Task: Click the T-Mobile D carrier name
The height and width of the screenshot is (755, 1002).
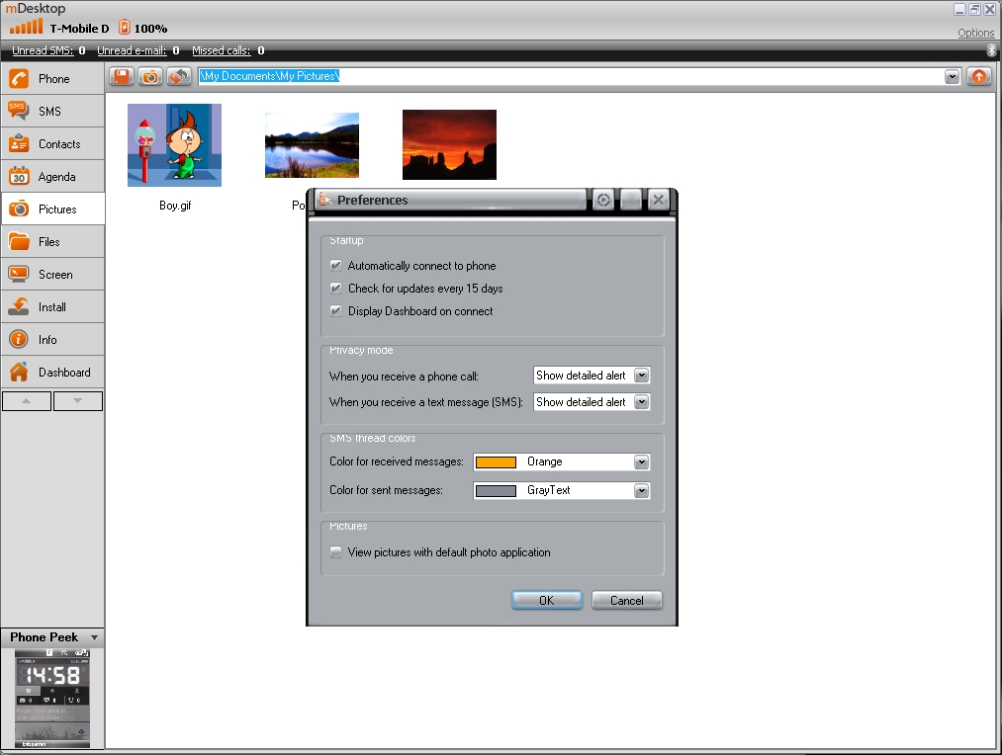Action: point(79,29)
